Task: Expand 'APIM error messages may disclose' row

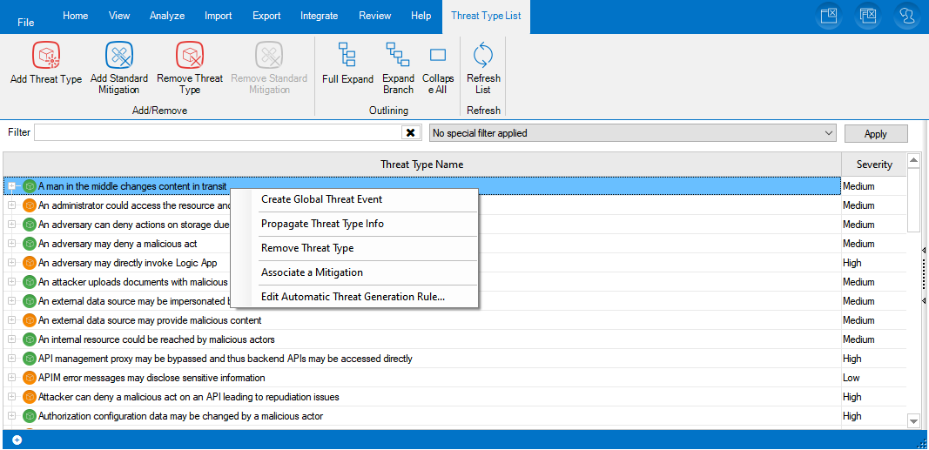Action: pos(12,378)
